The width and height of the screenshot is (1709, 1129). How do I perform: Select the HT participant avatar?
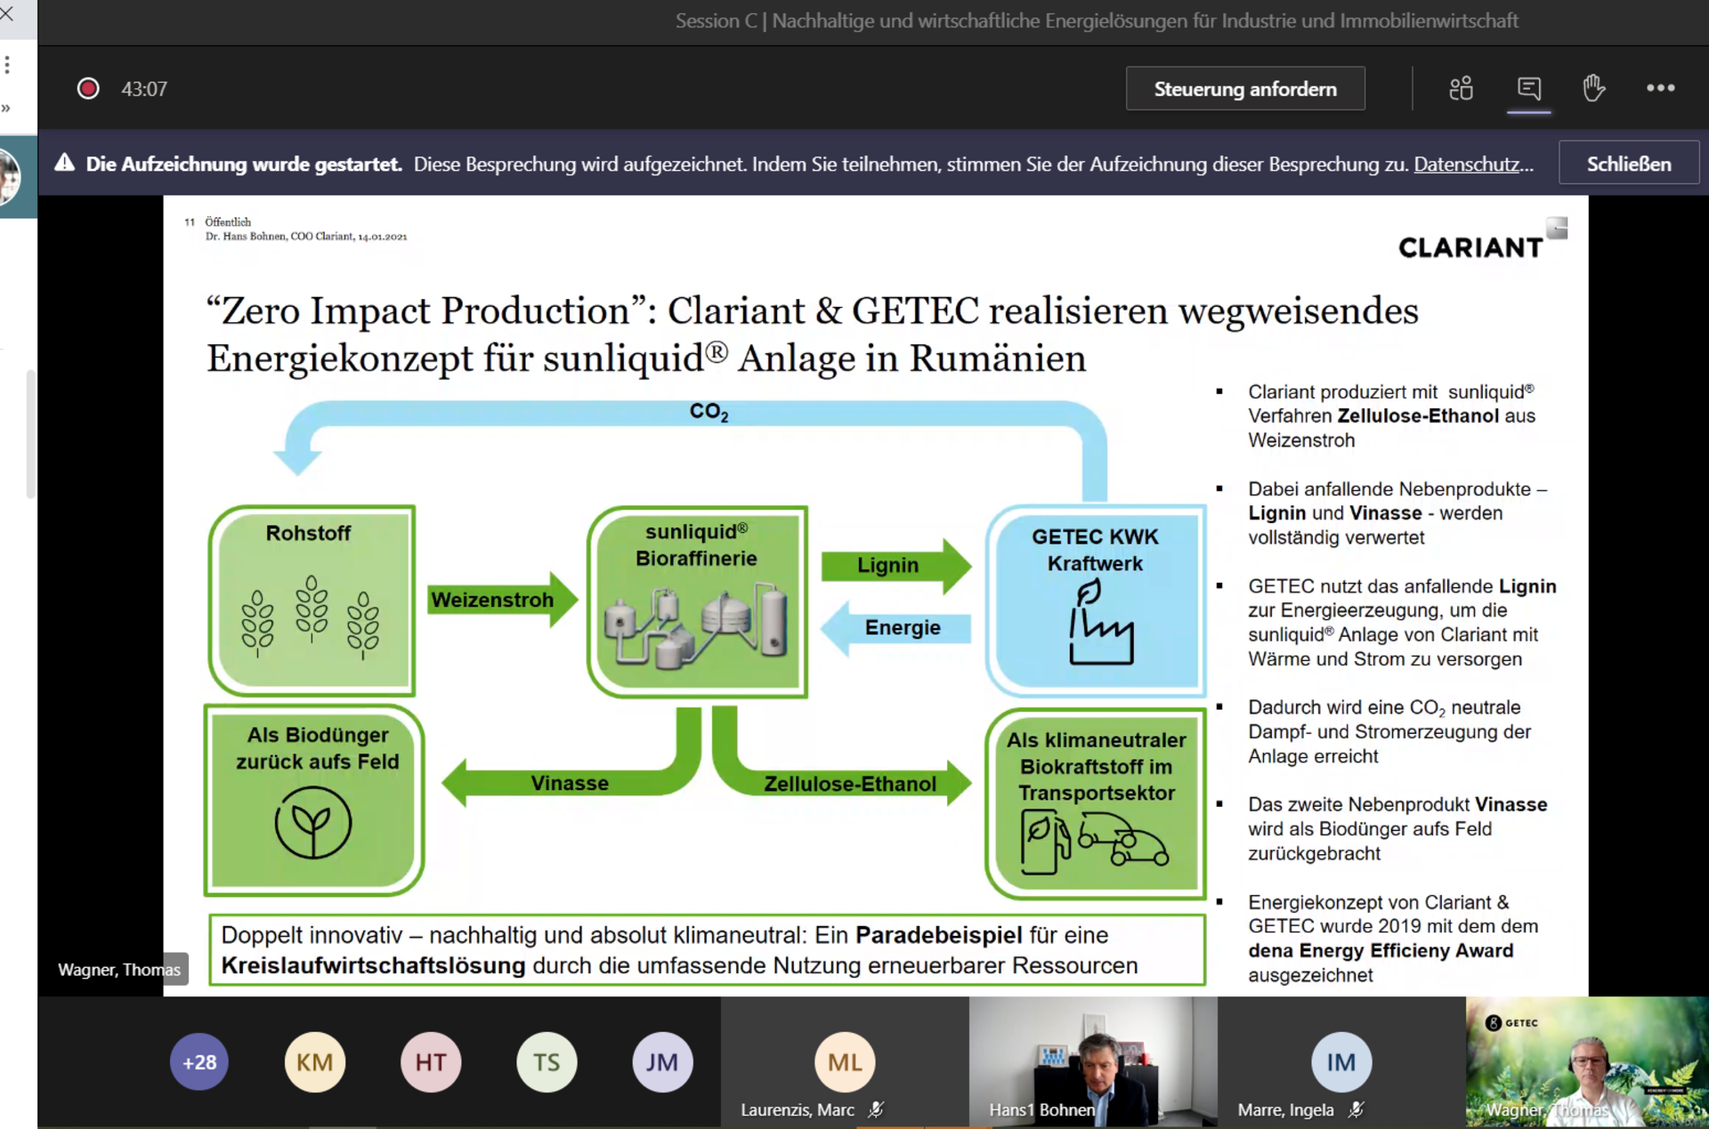click(431, 1062)
